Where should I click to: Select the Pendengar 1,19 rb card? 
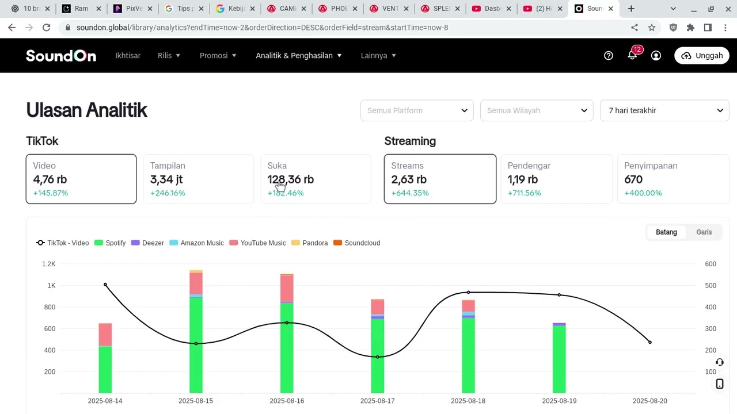(x=557, y=179)
